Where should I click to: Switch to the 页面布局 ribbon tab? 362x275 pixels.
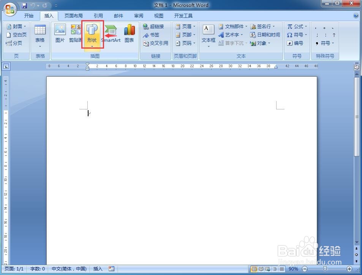pos(74,16)
